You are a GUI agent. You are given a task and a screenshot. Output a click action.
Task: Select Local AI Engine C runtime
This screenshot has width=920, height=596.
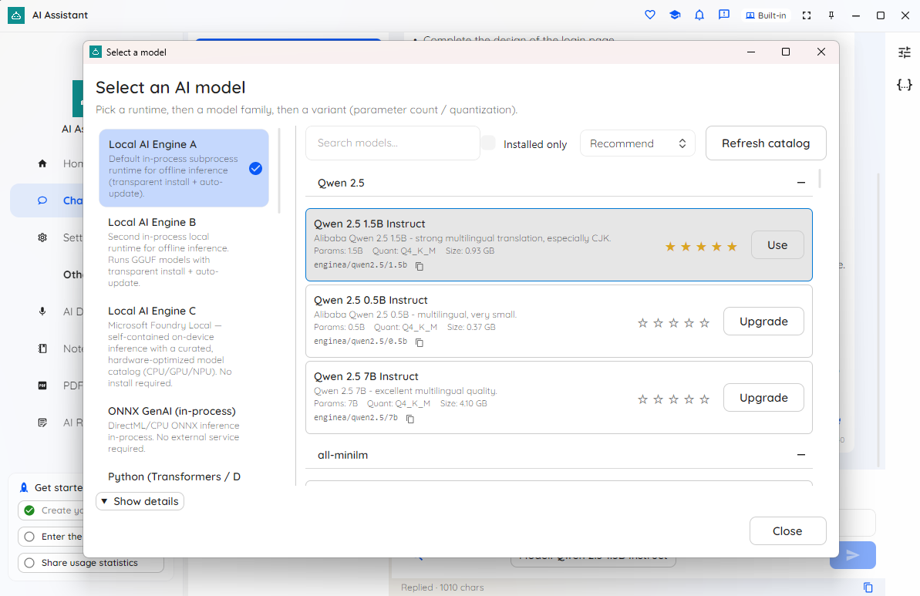click(184, 346)
